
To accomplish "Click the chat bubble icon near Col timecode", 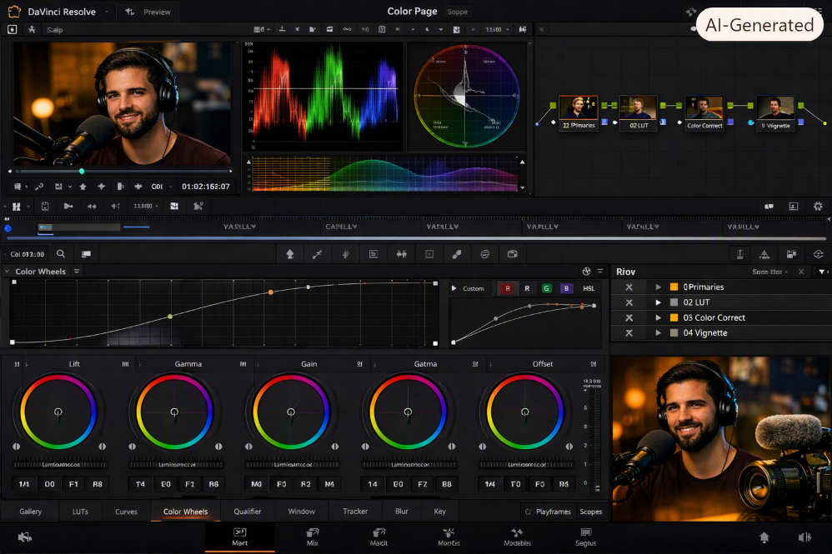I will coord(86,254).
